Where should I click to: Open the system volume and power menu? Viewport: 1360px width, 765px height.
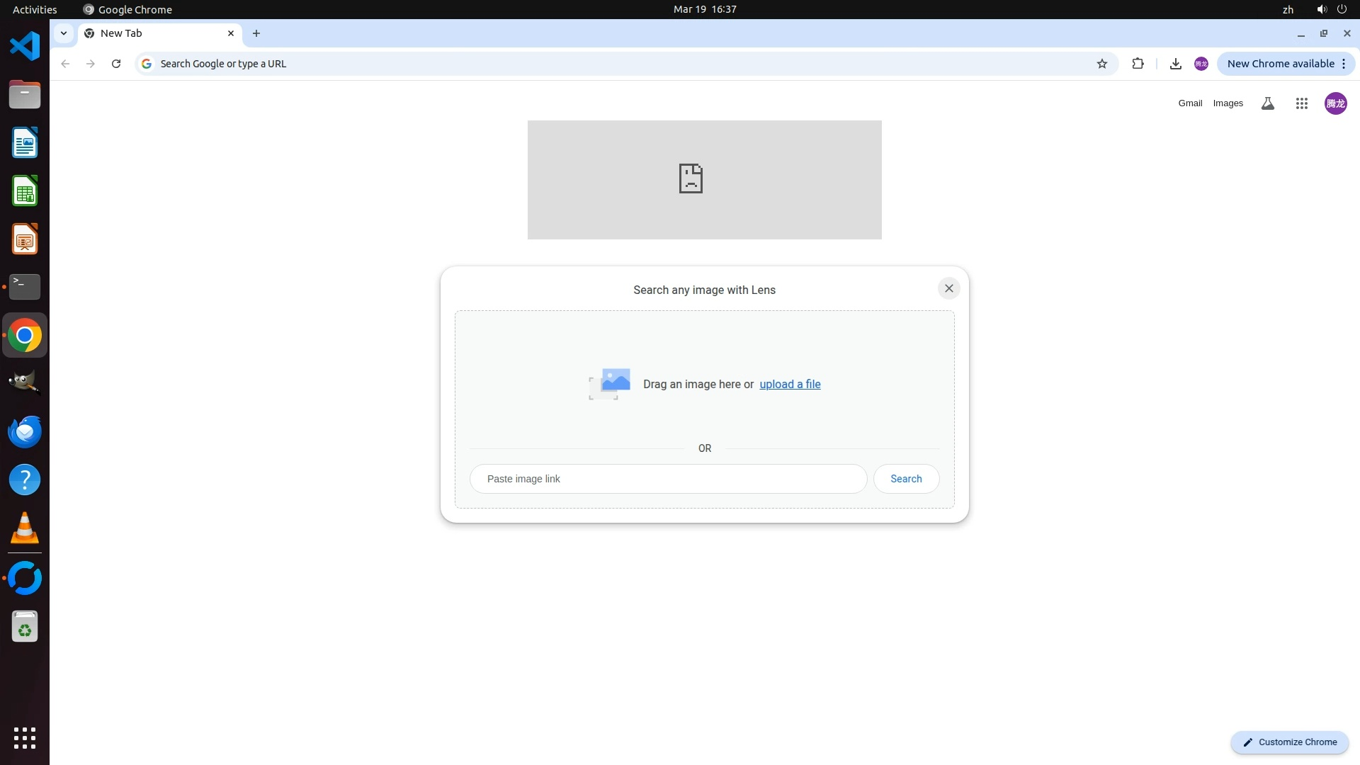click(1332, 9)
